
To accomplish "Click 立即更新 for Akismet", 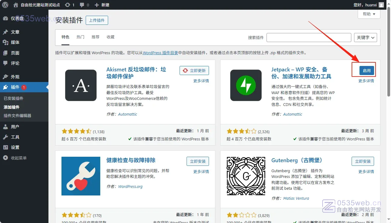I will pos(194,71).
